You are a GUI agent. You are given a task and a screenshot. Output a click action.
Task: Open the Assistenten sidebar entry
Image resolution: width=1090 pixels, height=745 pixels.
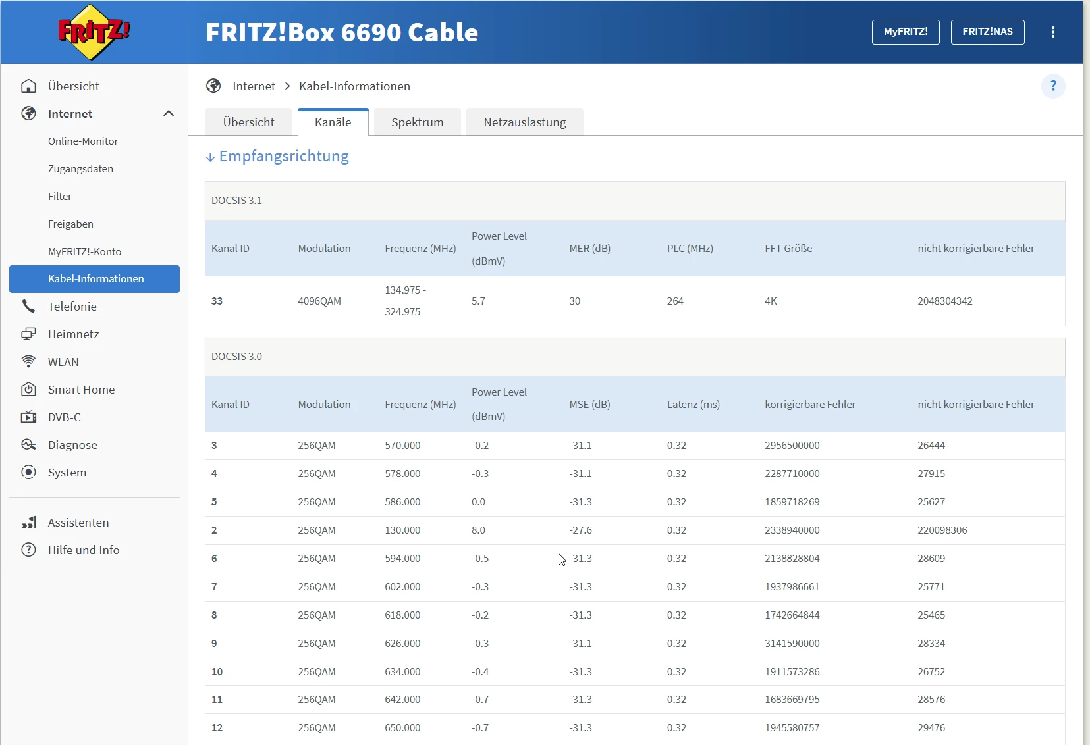(78, 523)
